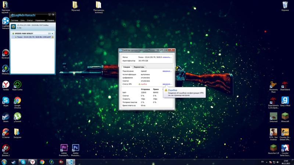
Task: Open the Bandicam desktop shortcut
Action: pyautogui.click(x=6, y=54)
